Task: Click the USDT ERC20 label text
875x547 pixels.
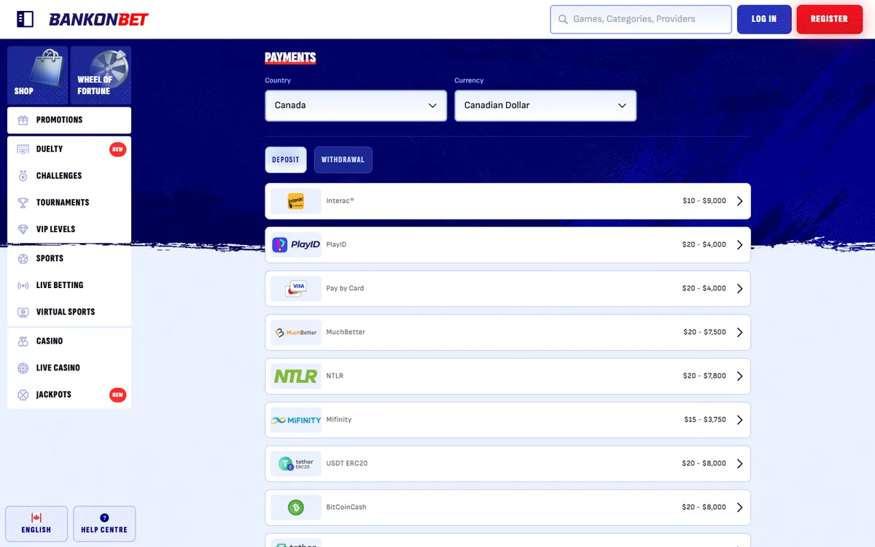Action: point(347,464)
